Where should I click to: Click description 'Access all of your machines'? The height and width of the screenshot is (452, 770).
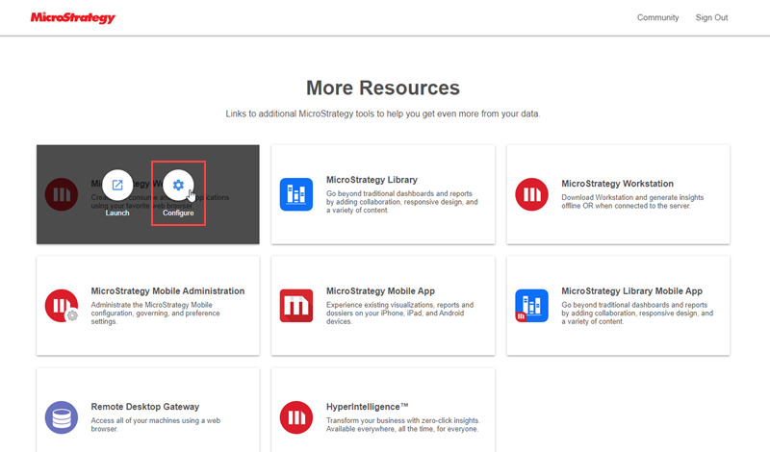tap(156, 424)
